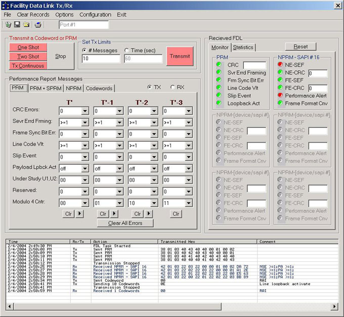344x317 pixels.
Task: Click the green Loopback Act indicator LED
Action: (x=219, y=103)
